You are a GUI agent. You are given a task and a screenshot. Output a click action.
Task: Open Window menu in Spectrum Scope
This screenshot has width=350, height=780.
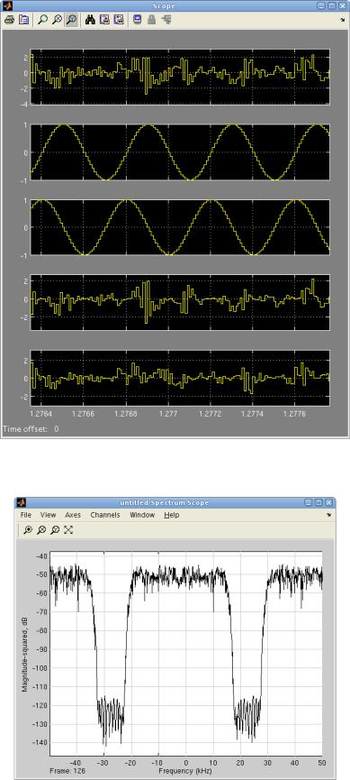click(x=142, y=515)
